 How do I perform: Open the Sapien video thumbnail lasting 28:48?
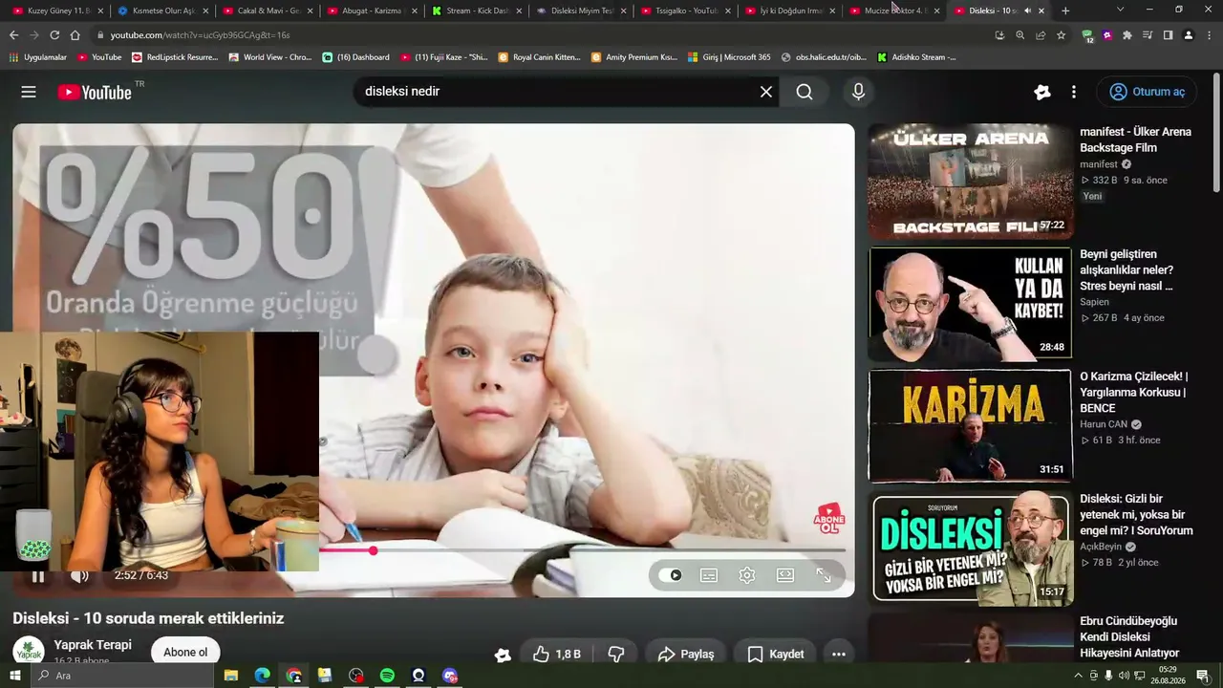[970, 304]
